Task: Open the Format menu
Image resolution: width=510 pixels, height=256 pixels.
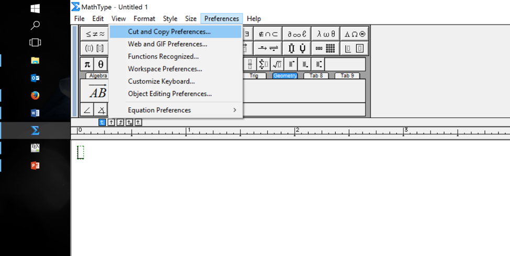Action: (x=144, y=18)
